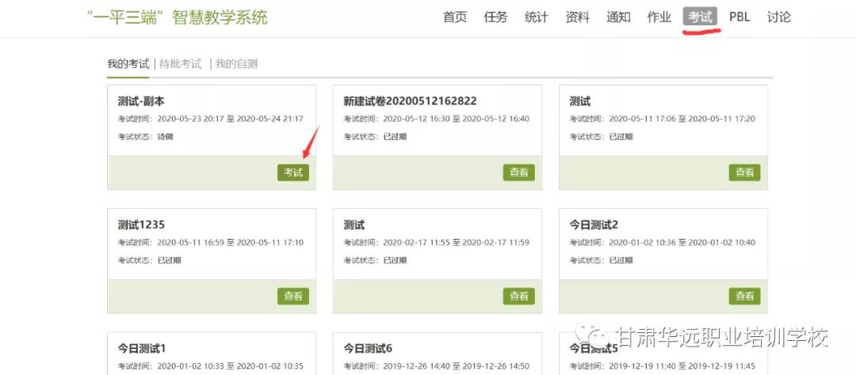Image resolution: width=856 pixels, height=375 pixels.
Task: Click exam time 2020-01-02 10:33 至 2020-01-02 10:35
Action: [231, 366]
